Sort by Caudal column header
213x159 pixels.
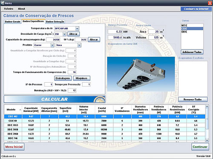pyautogui.click(x=104, y=109)
